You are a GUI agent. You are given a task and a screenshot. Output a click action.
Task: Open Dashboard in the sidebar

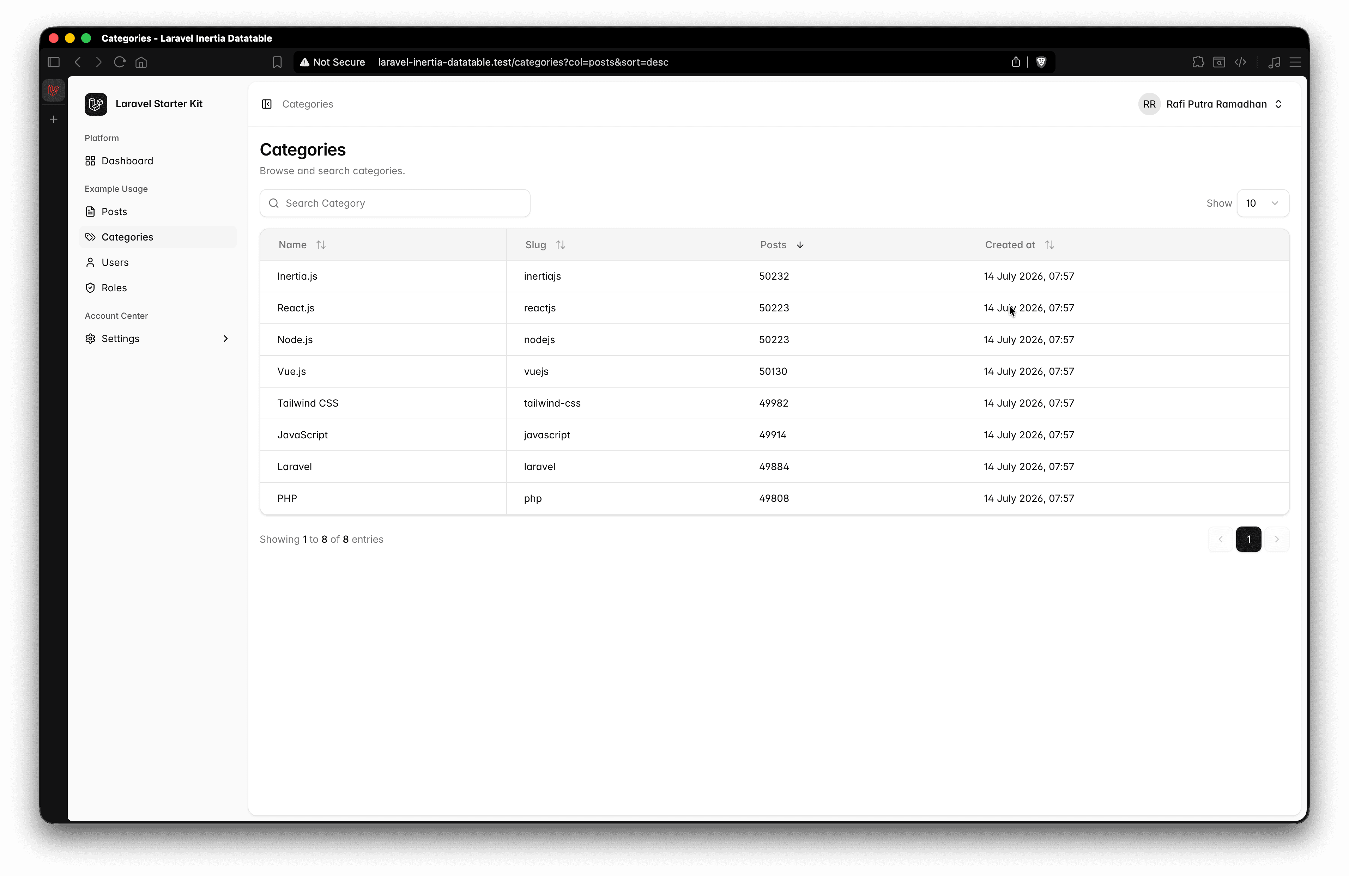point(158,161)
